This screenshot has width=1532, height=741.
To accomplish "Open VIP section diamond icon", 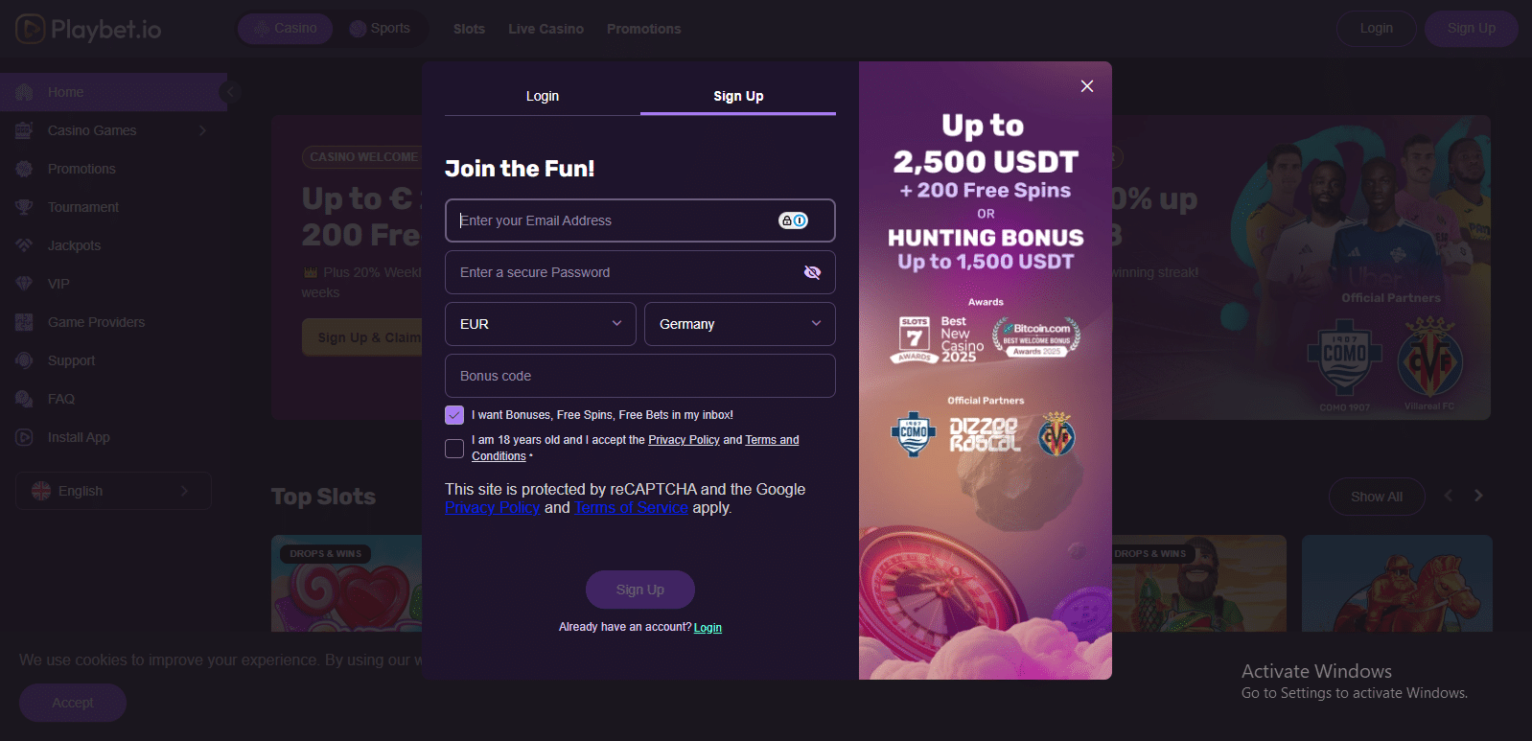I will point(24,284).
